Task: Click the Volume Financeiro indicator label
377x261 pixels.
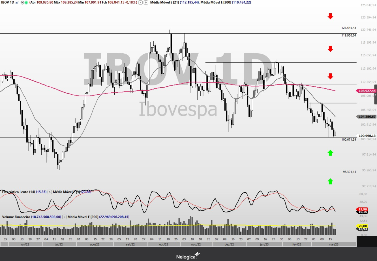Action: click(16, 217)
